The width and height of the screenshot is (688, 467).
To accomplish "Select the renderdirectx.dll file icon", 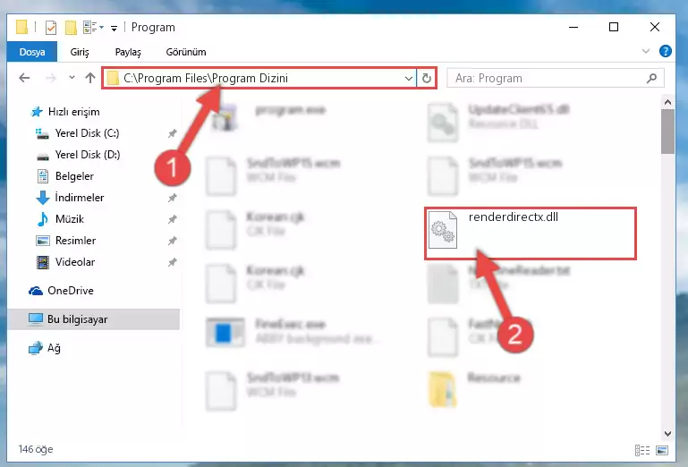I will 442,230.
